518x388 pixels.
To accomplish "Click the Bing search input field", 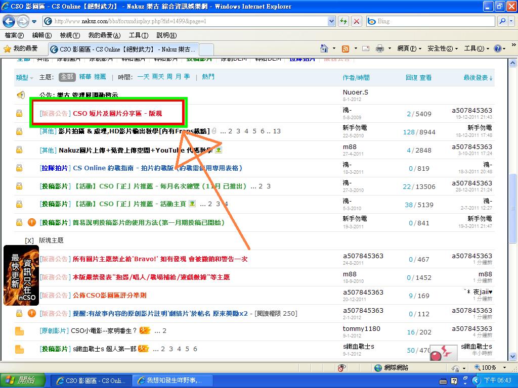I will click(435, 21).
